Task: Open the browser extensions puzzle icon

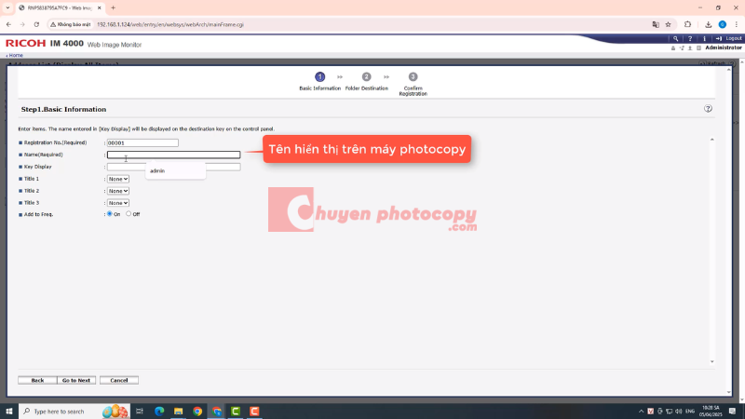Action: (687, 24)
